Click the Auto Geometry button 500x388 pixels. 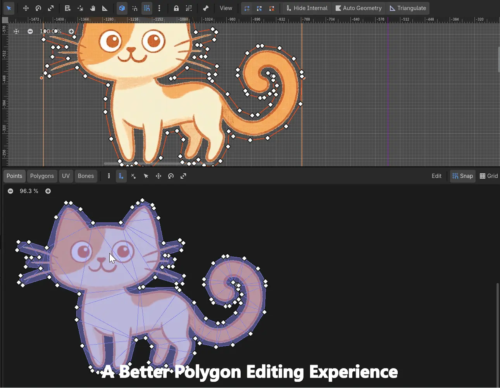coord(359,8)
